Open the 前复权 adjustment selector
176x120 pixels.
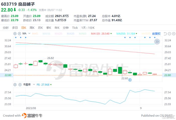(x=156, y=34)
